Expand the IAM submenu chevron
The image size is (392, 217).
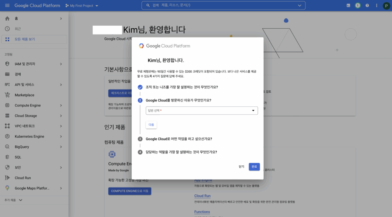pos(61,64)
